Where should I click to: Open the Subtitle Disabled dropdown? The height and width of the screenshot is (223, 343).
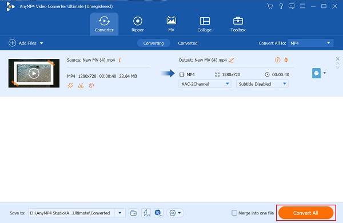pos(262,84)
